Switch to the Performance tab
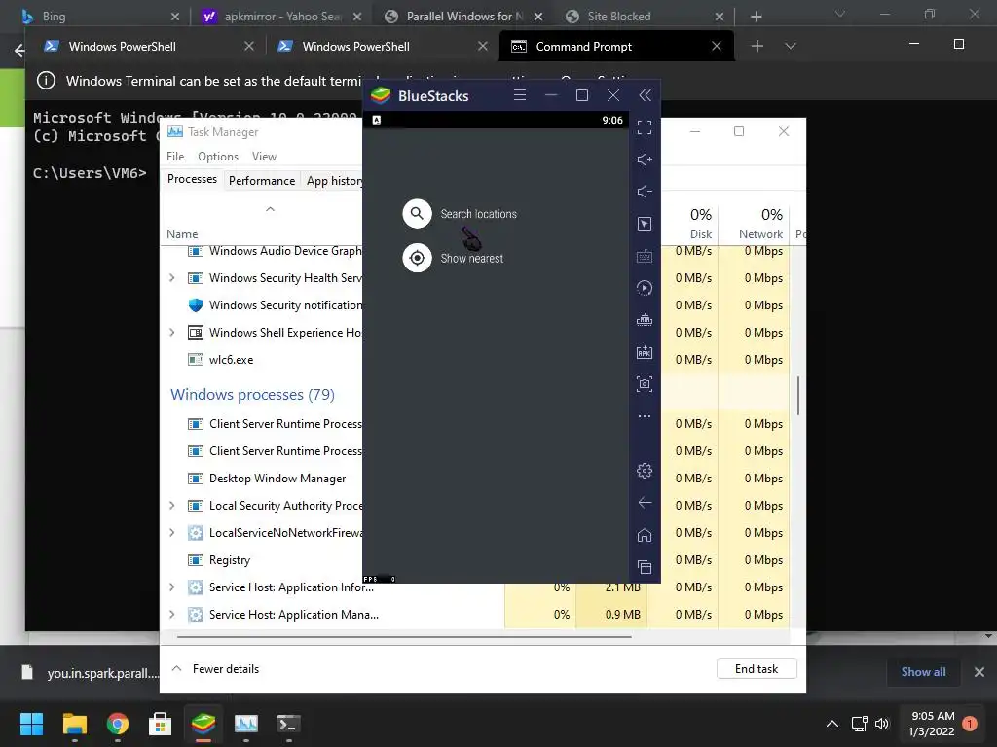The height and width of the screenshot is (747, 997). (262, 180)
